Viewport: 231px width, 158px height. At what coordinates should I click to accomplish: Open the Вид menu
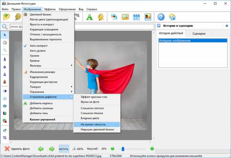coord(81,9)
